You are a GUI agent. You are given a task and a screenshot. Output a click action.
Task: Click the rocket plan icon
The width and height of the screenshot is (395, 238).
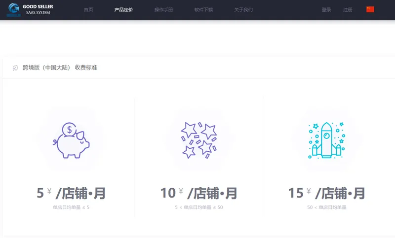[326, 140]
